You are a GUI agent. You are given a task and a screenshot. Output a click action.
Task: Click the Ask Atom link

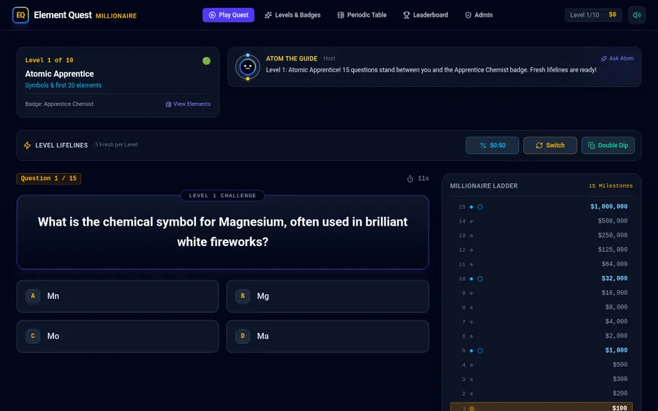click(617, 58)
